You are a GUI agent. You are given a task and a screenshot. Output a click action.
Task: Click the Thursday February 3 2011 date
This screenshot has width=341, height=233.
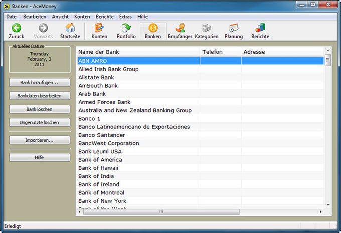pyautogui.click(x=39, y=59)
